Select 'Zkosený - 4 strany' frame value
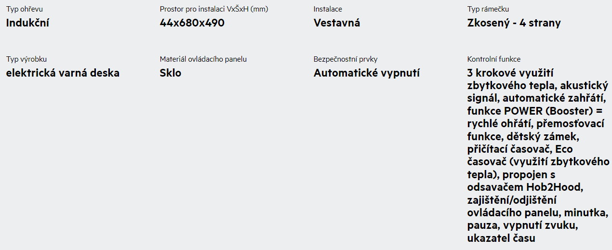This screenshot has width=612, height=250. tap(514, 23)
